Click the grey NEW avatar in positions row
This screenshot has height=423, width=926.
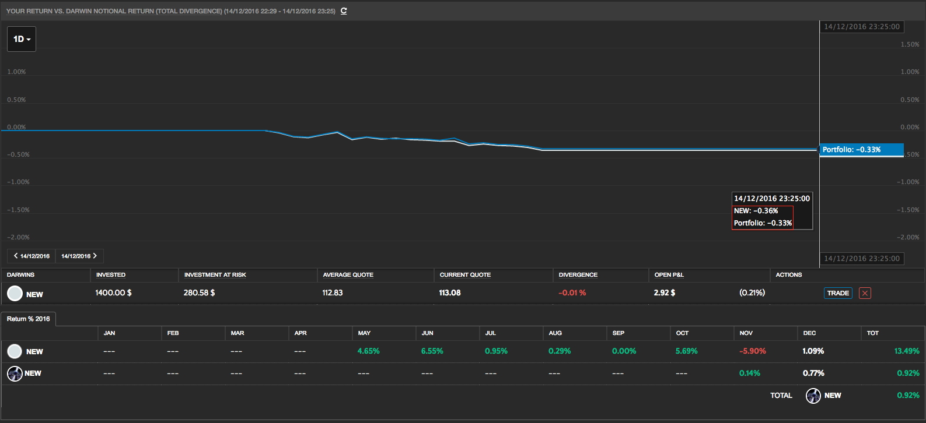[15, 294]
